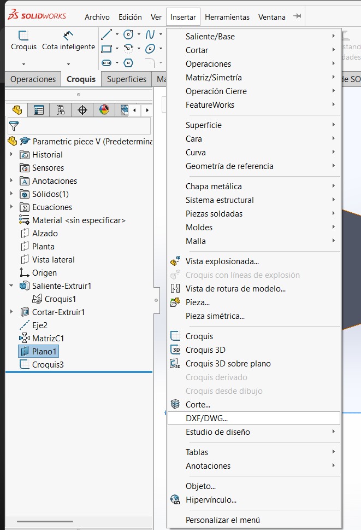The width and height of the screenshot is (361, 530).
Task: Select the Line sketch tool
Action: 106,34
